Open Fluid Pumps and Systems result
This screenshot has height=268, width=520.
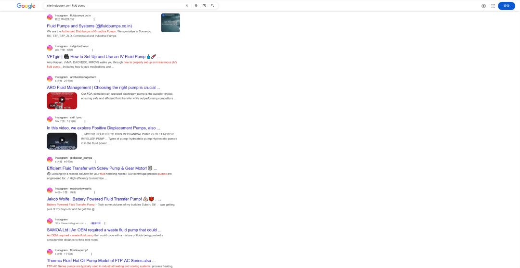pos(90,26)
